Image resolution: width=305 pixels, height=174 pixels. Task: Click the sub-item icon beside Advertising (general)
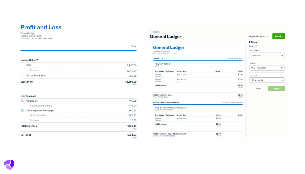(26, 106)
